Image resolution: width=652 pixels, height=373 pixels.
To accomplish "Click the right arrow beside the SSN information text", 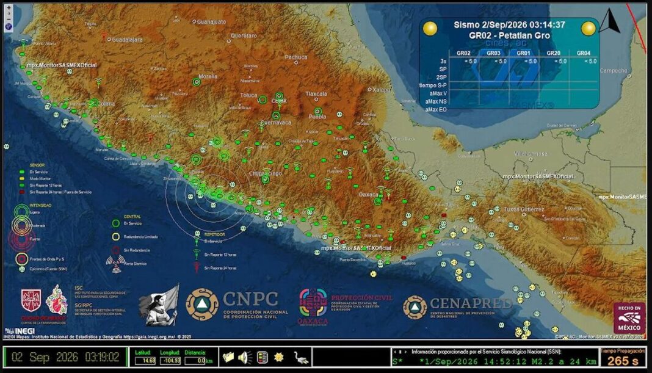I will tap(406, 352).
